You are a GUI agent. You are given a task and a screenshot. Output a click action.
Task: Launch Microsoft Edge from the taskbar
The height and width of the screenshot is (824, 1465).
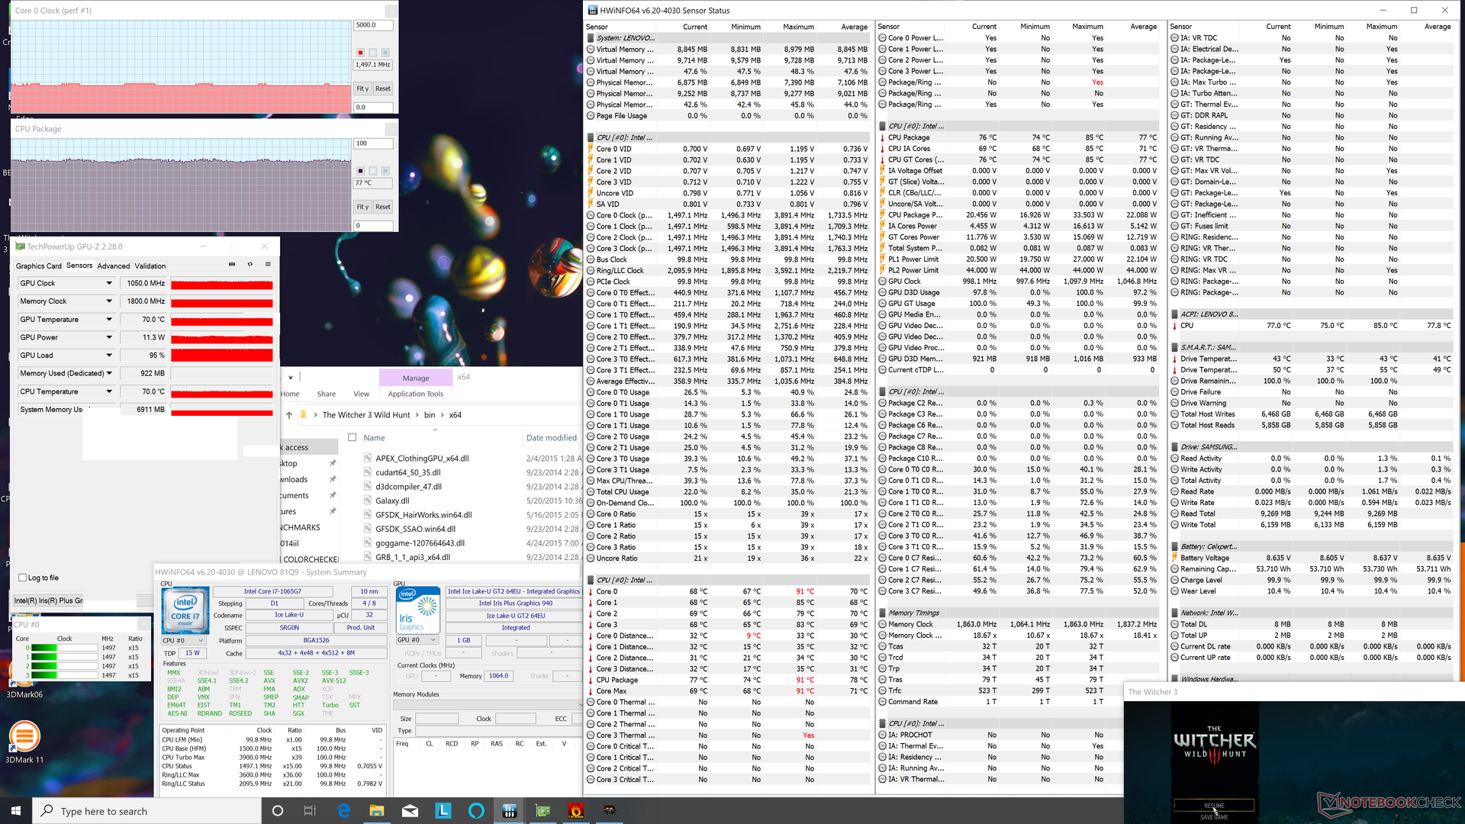click(343, 810)
